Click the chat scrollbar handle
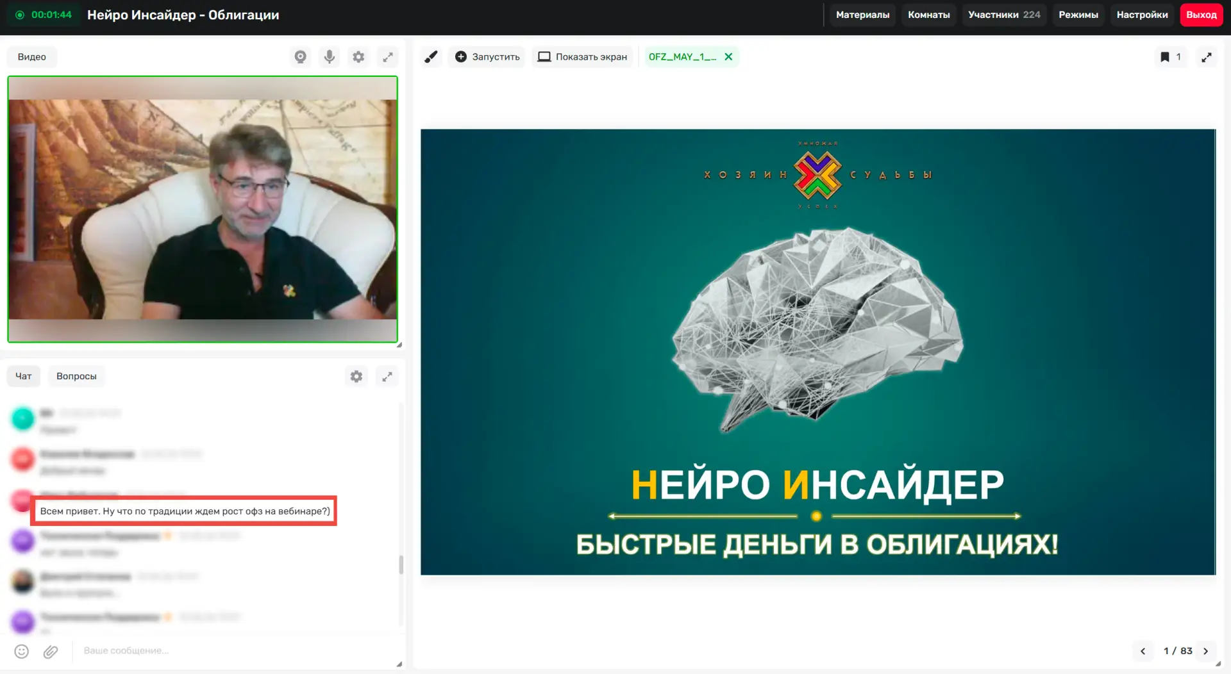 click(401, 564)
